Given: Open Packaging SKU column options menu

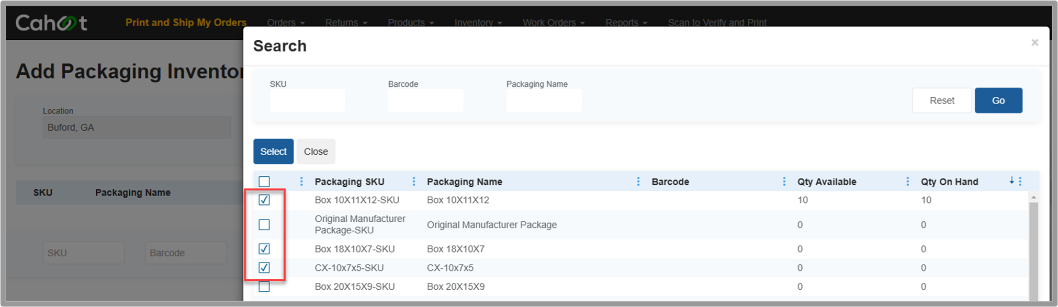Looking at the screenshot, I should [x=413, y=181].
